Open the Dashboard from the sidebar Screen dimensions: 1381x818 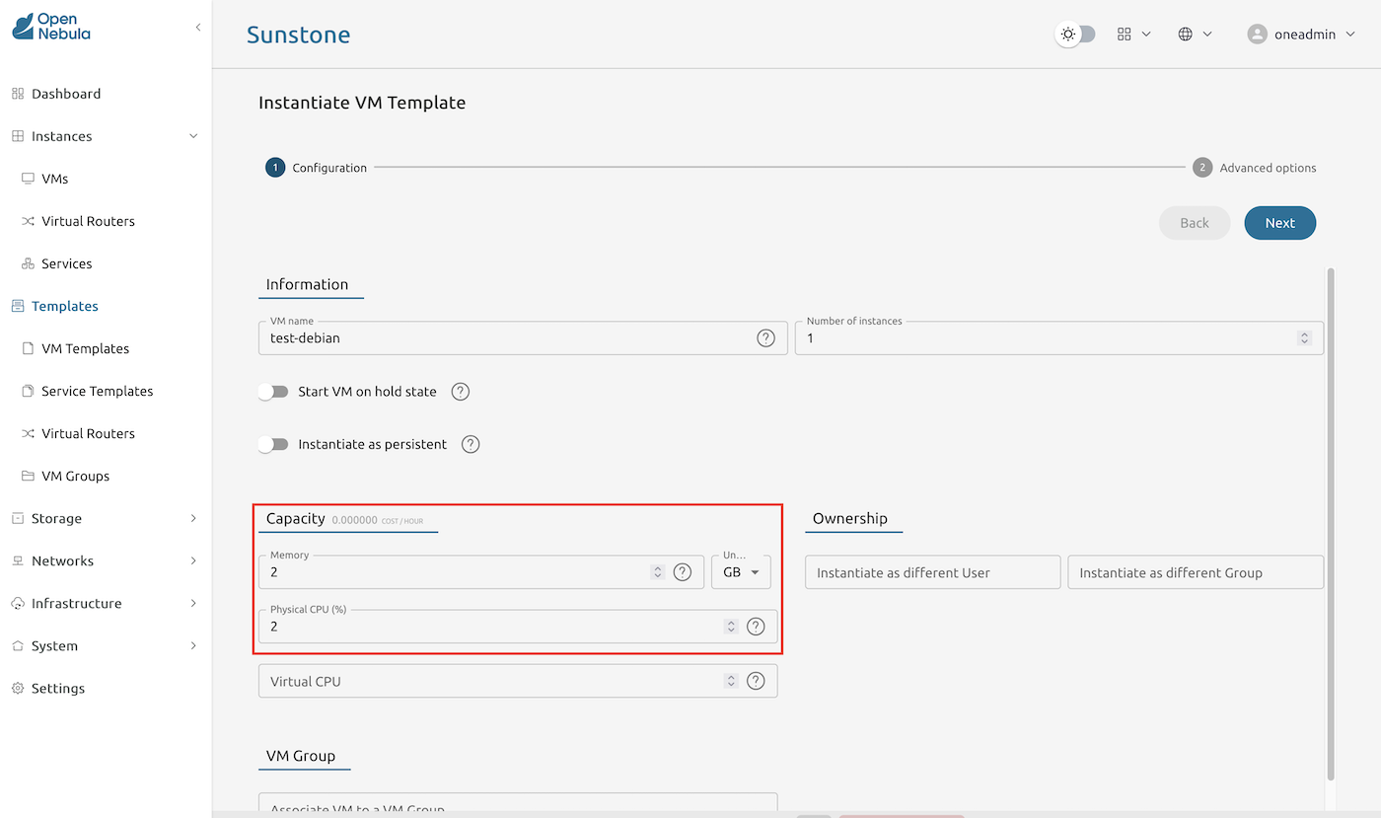click(66, 93)
